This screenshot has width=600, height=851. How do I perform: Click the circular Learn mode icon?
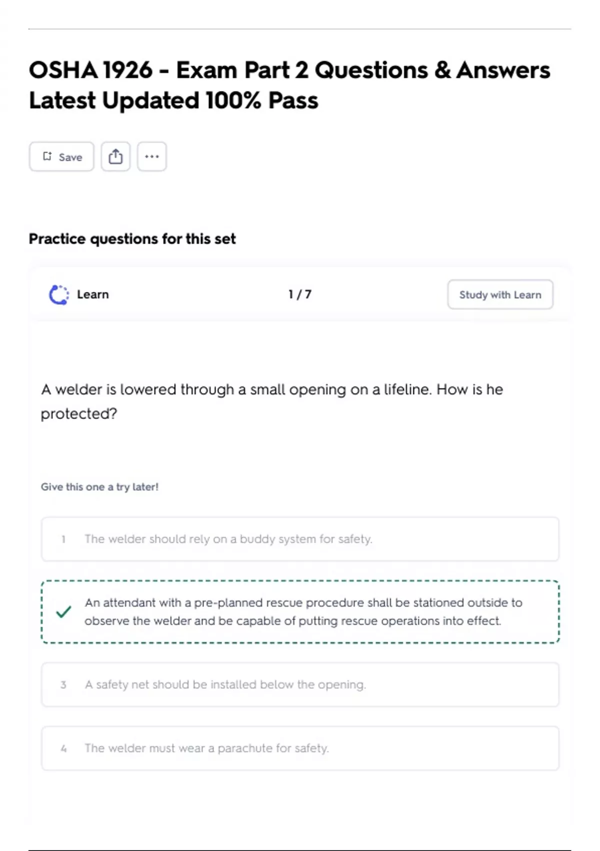(58, 294)
